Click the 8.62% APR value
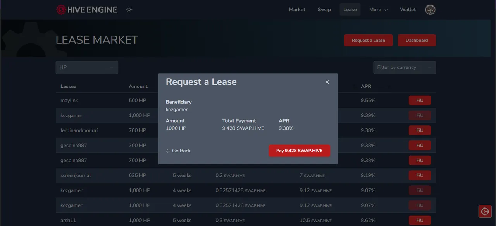 [x=368, y=220]
